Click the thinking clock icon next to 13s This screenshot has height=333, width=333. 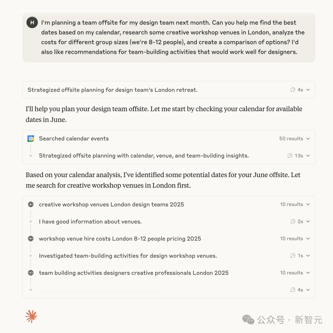[x=290, y=156]
